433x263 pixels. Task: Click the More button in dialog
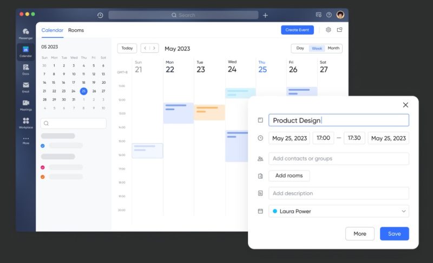360,233
